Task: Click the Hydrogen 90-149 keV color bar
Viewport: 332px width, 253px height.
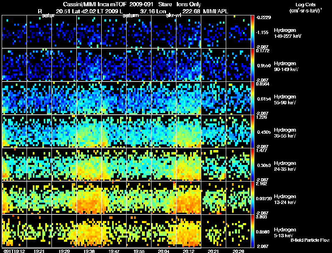Action: tap(252, 65)
